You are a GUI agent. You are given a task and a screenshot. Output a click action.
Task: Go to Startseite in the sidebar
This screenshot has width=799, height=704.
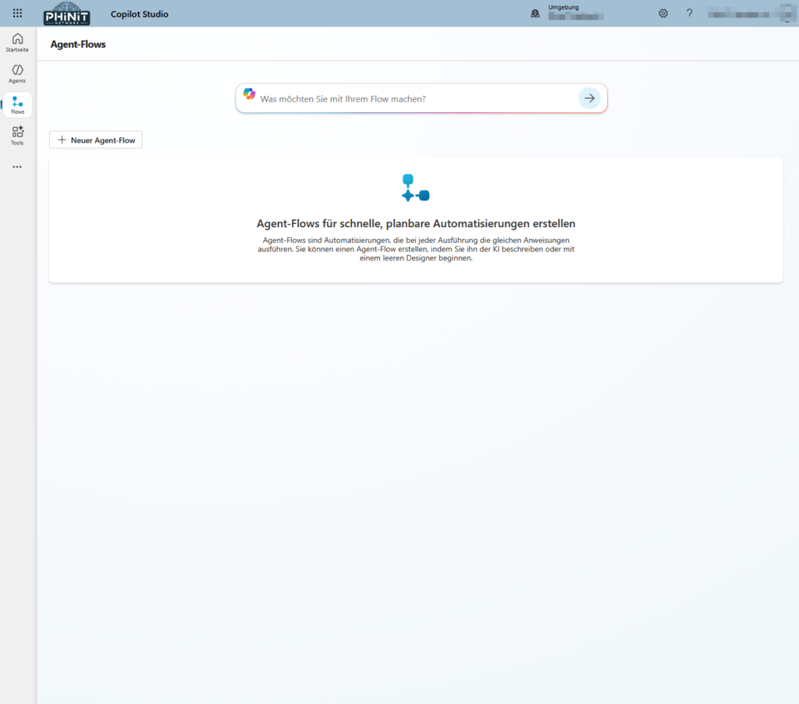[x=17, y=43]
